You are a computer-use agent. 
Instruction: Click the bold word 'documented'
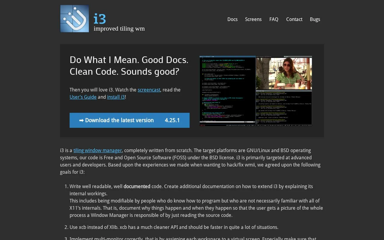point(137,186)
